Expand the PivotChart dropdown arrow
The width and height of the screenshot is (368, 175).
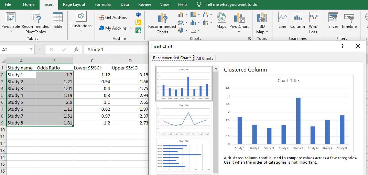coord(239,31)
